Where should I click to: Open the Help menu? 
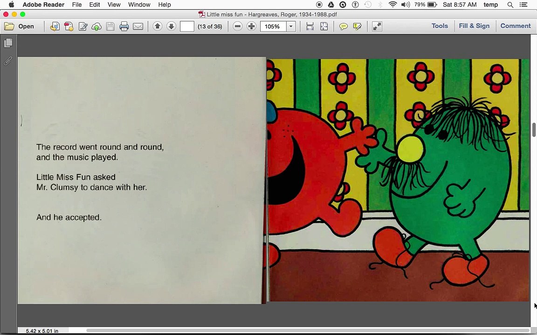click(165, 5)
